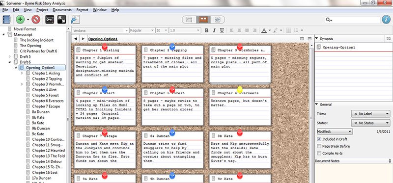Toggle Underline formatting
The width and height of the screenshot is (393, 183).
[x=222, y=30]
